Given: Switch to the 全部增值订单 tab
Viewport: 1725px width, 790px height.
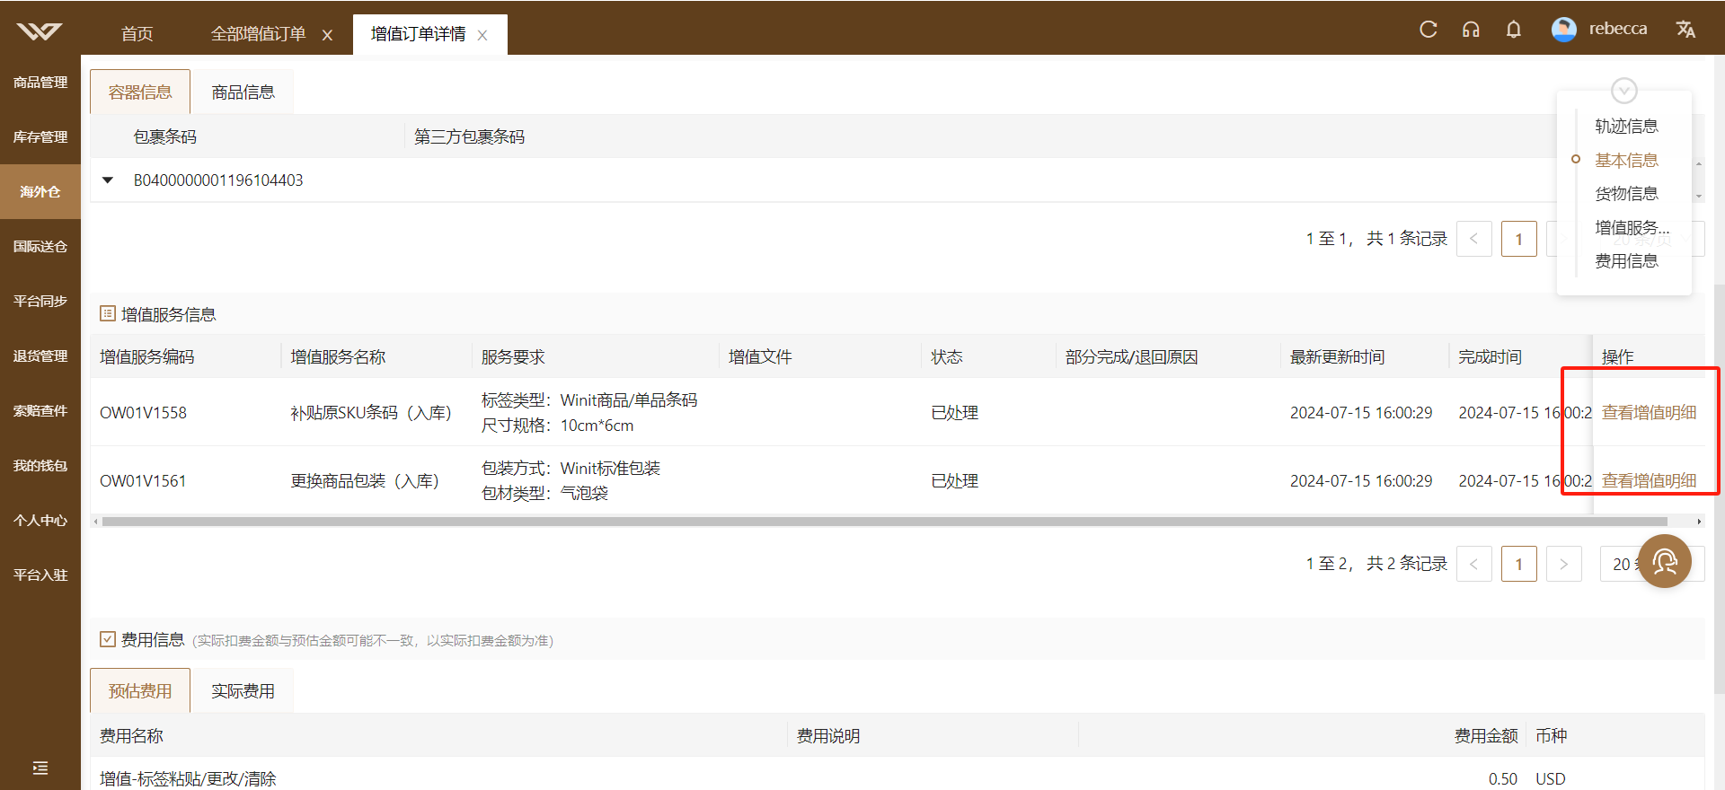Looking at the screenshot, I should (259, 34).
